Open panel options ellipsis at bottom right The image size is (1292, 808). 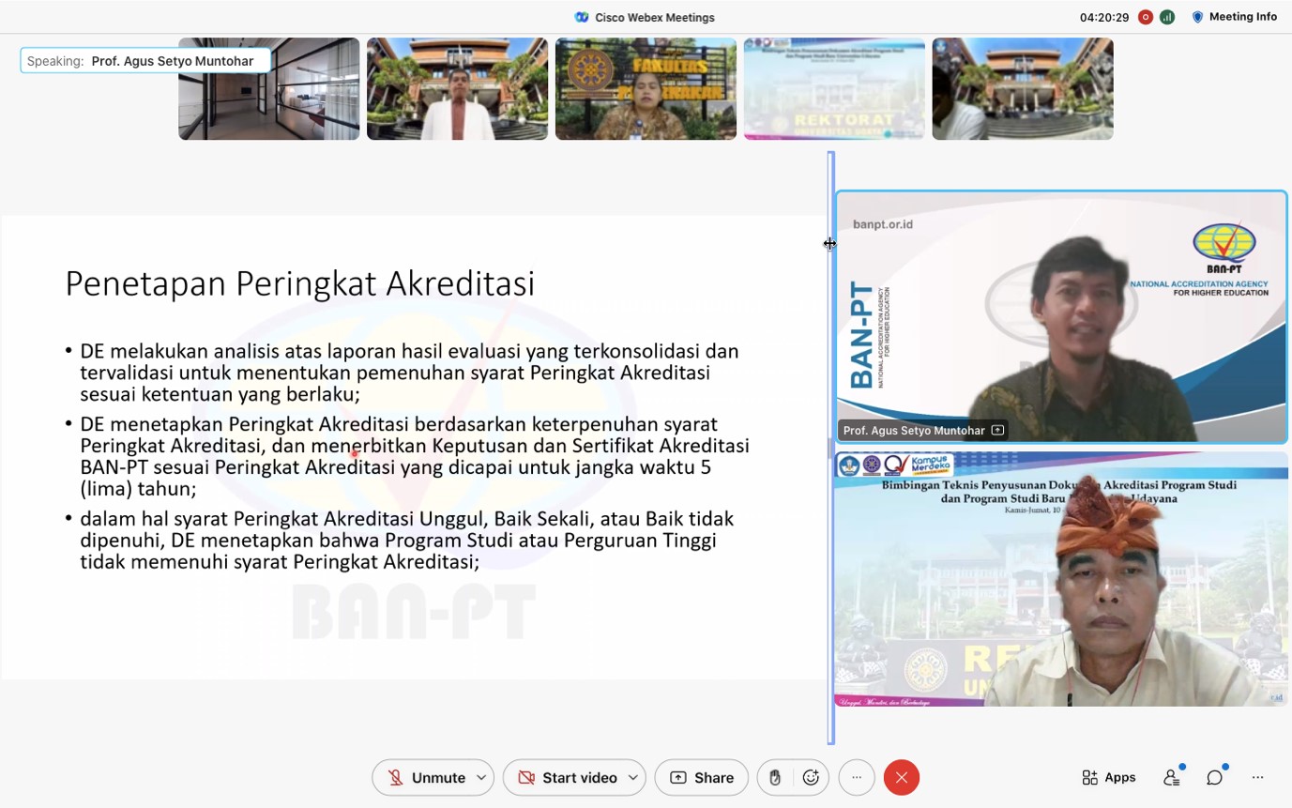(1258, 777)
